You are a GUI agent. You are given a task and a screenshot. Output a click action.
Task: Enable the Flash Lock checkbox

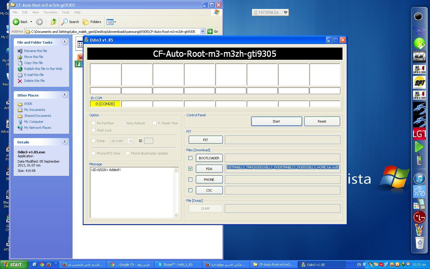pos(93,130)
